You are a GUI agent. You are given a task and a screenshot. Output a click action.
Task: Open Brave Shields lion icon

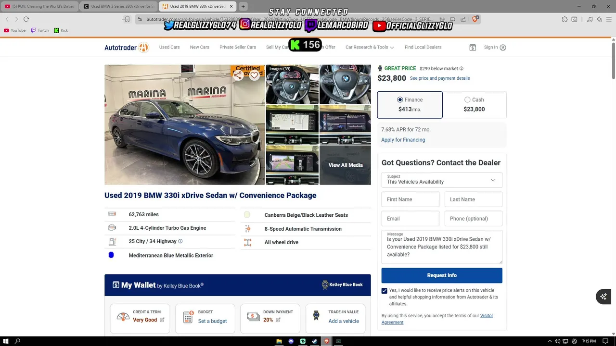coord(475,19)
